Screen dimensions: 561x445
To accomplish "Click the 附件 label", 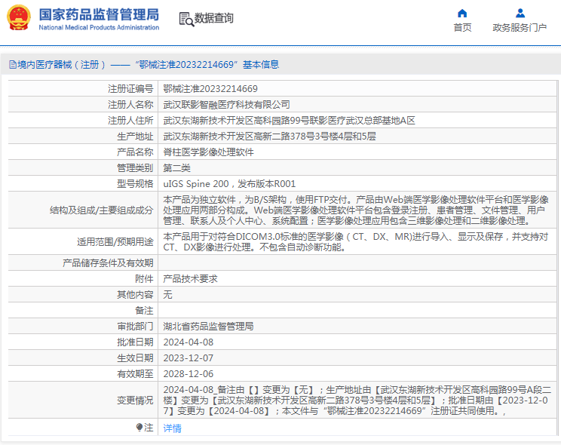I will point(144,278).
